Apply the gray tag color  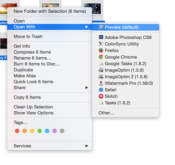point(62,131)
